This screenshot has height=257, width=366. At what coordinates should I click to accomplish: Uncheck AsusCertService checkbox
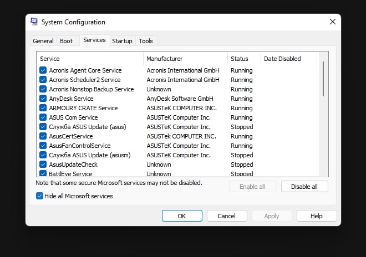pos(43,136)
